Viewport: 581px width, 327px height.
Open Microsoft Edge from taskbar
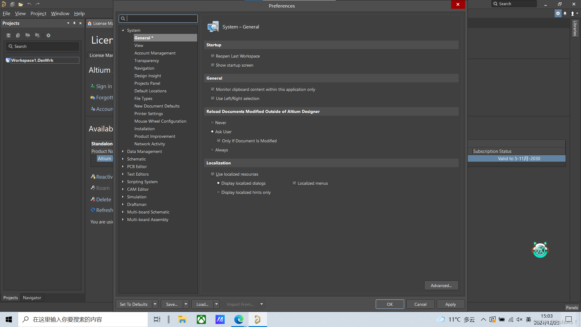click(239, 319)
